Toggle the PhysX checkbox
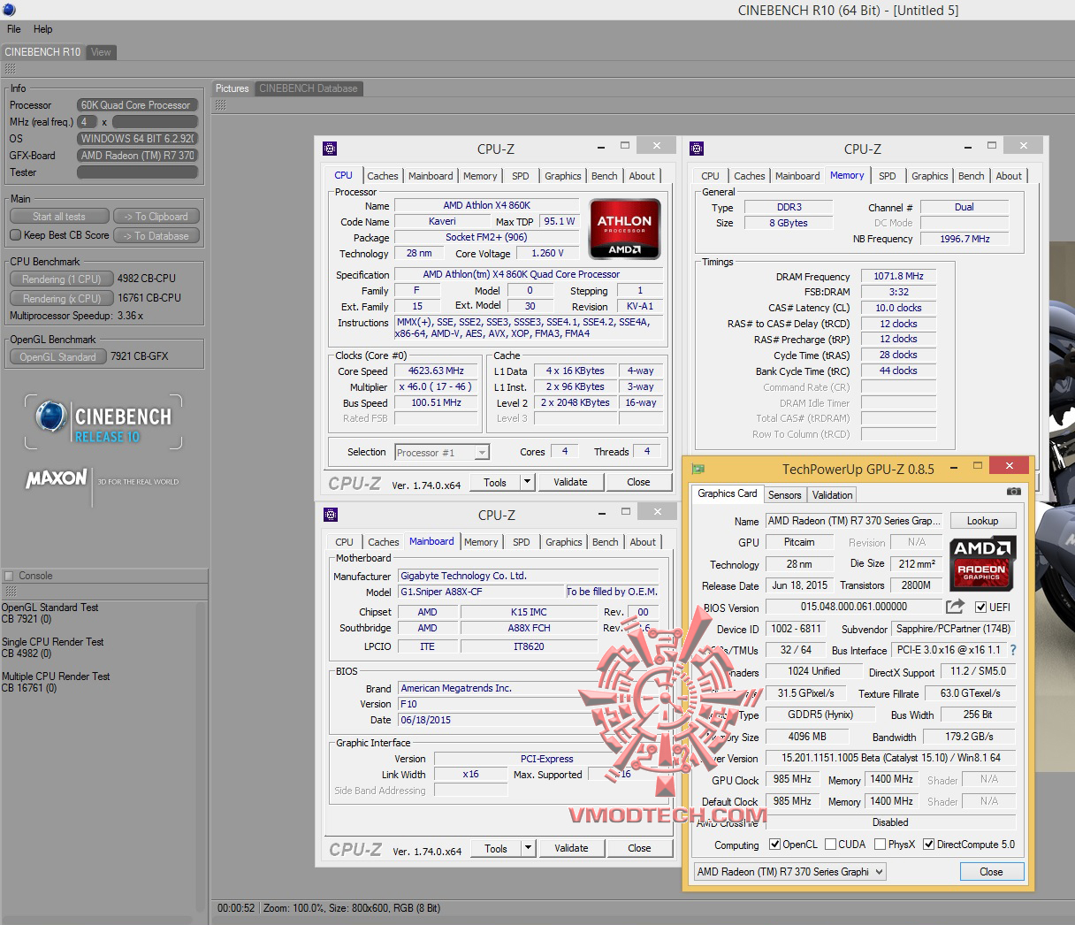 (x=880, y=845)
